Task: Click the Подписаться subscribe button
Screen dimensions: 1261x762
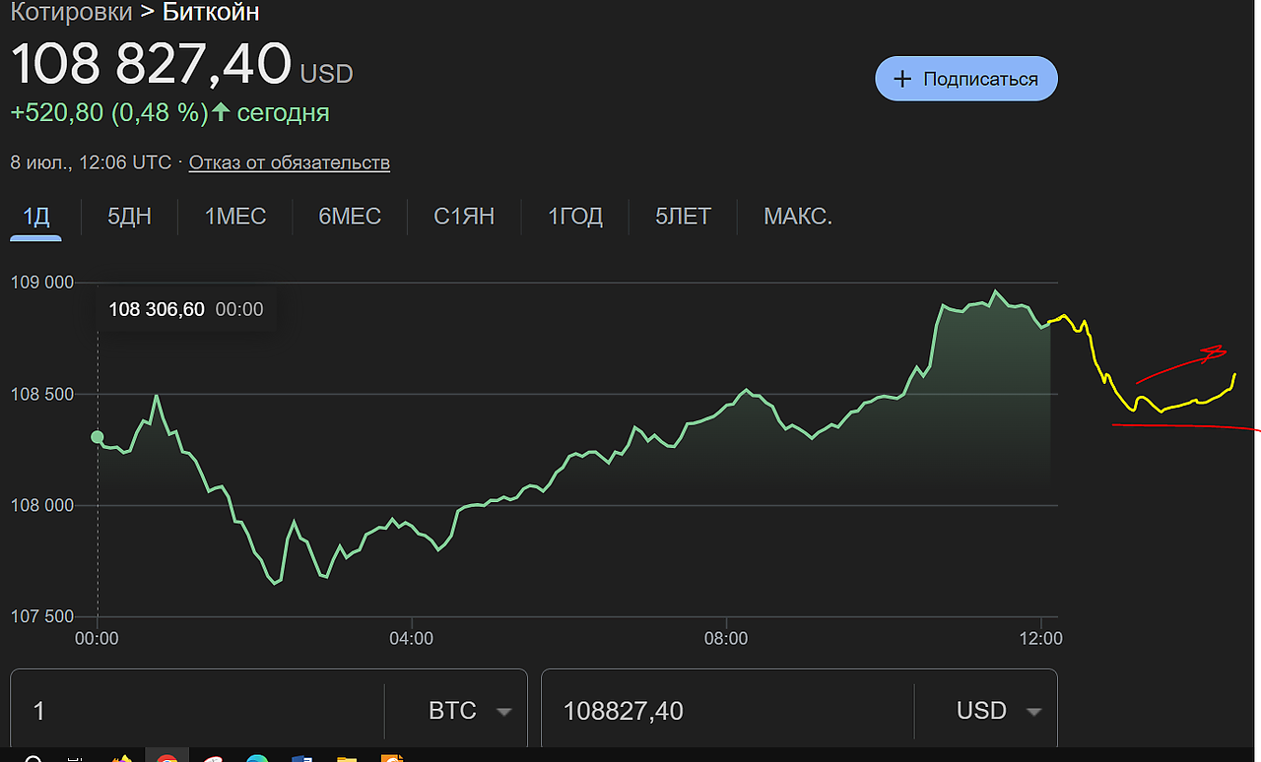Action: (x=965, y=79)
